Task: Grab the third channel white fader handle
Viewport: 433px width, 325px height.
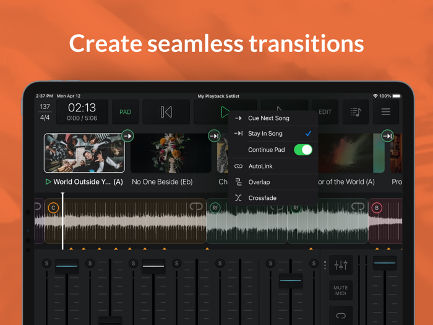Action: pyautogui.click(x=153, y=266)
